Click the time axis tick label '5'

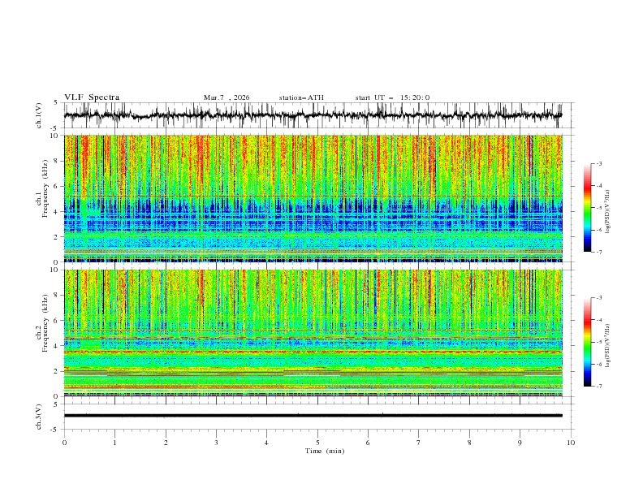tap(317, 443)
